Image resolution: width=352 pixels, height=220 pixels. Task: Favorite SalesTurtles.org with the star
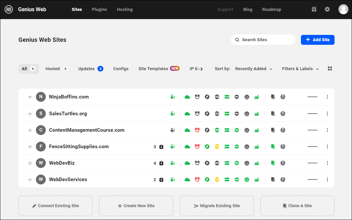click(30, 114)
